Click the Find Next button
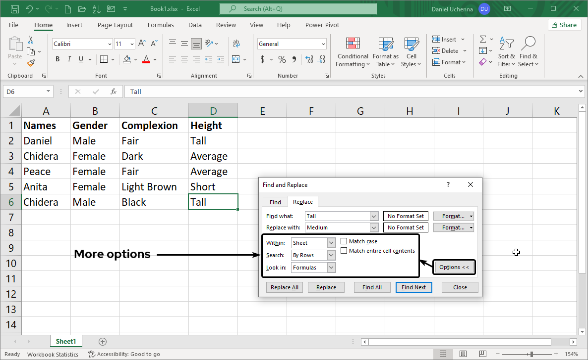The image size is (588, 360). (x=413, y=287)
